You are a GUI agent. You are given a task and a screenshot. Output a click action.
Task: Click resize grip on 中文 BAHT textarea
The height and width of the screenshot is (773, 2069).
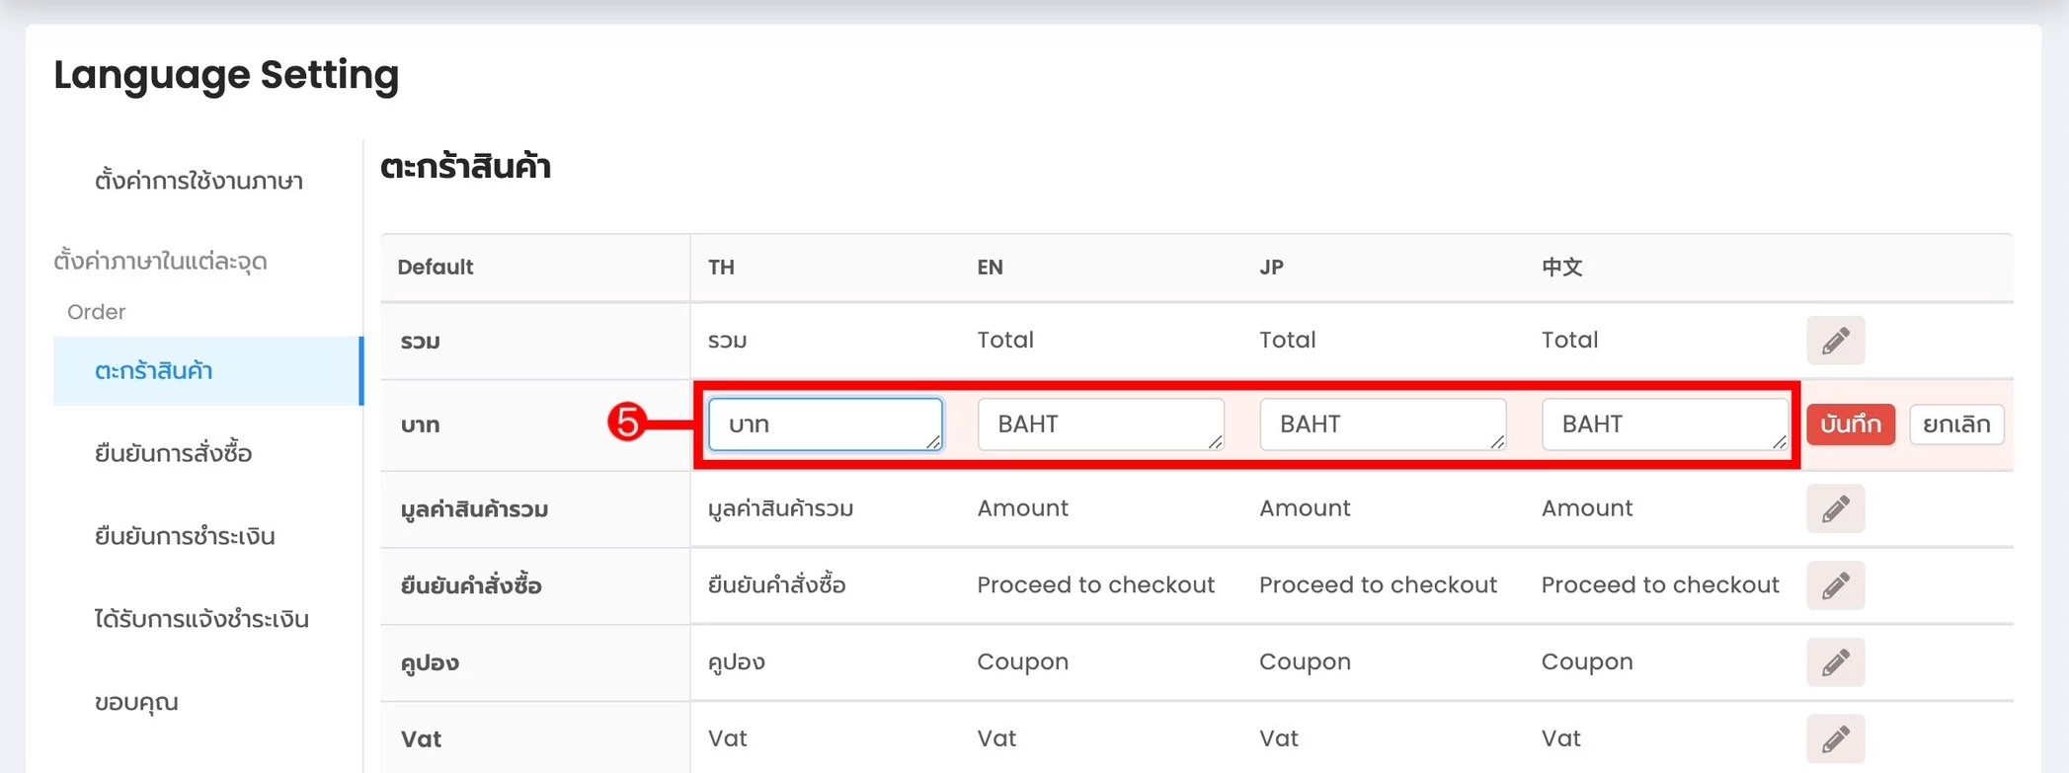click(1780, 442)
